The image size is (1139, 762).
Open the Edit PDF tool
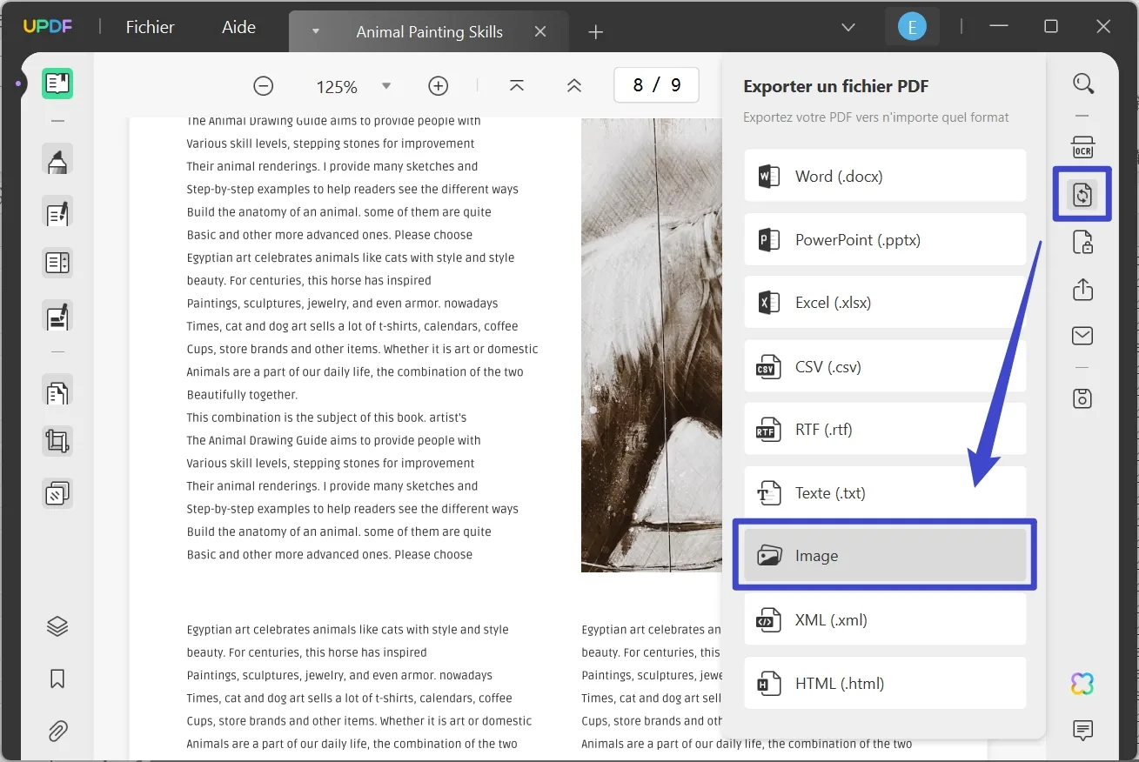point(57,212)
